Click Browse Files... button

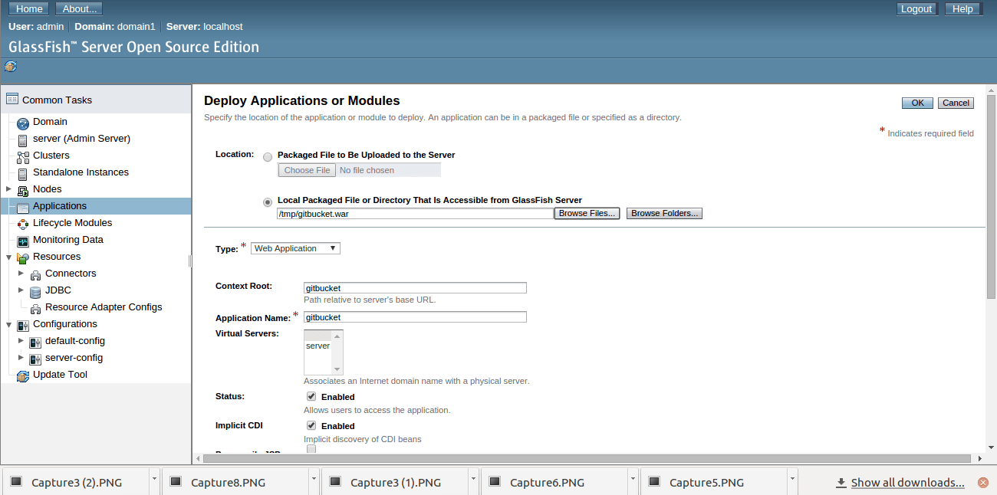tap(587, 214)
